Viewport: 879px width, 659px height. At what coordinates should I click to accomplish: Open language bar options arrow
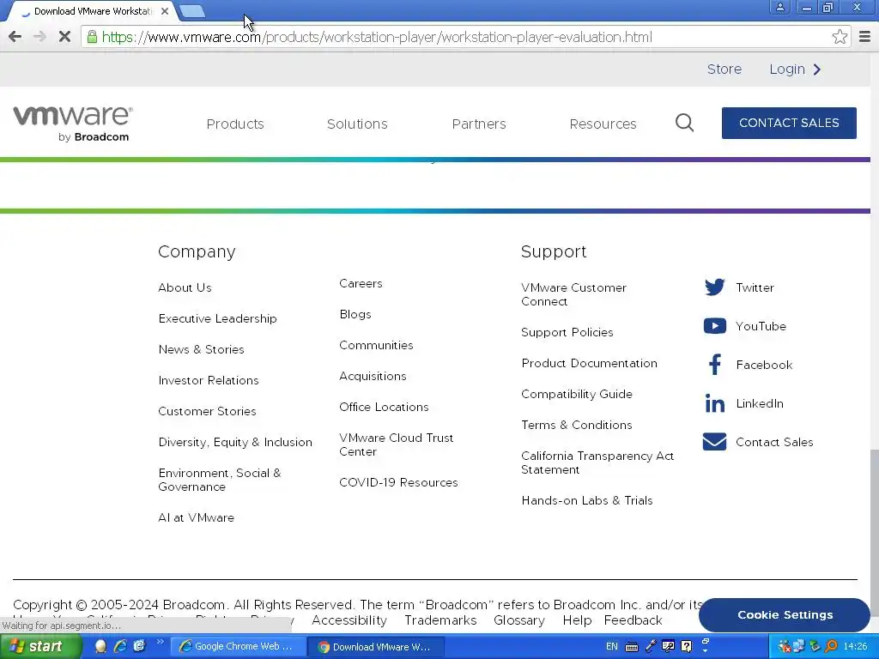pos(706,650)
